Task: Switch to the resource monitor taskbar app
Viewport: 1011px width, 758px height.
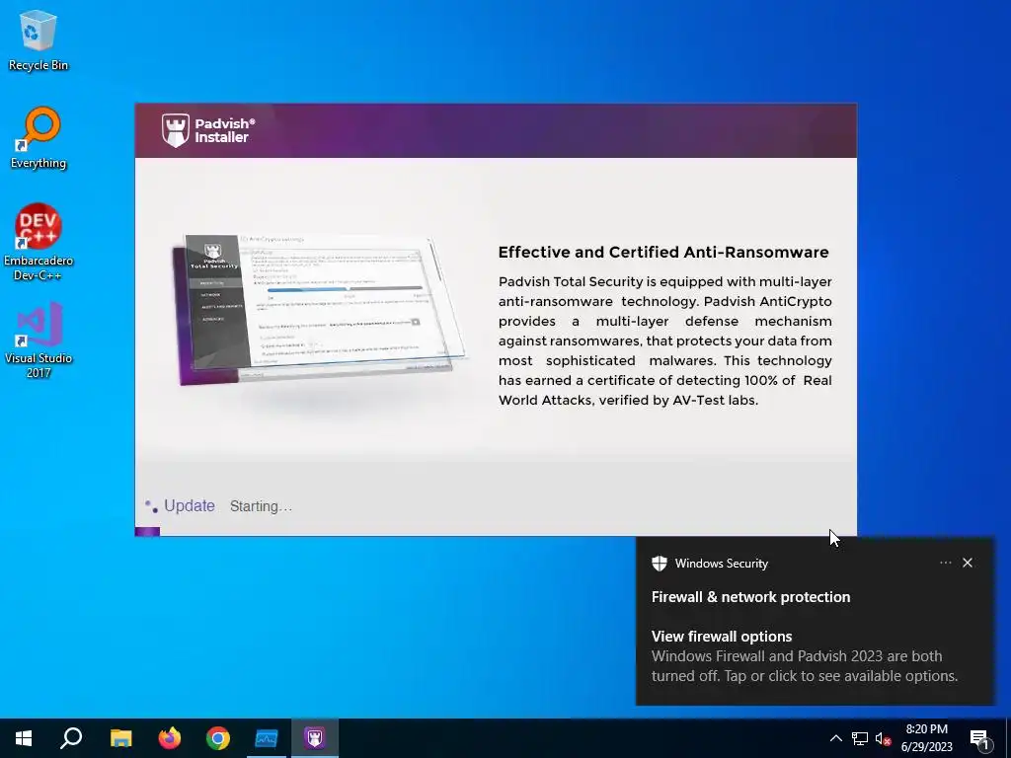Action: 267,738
